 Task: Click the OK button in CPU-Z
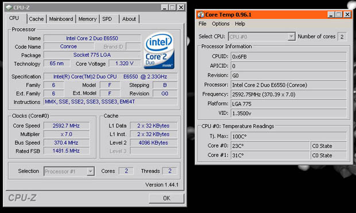pyautogui.click(x=167, y=198)
